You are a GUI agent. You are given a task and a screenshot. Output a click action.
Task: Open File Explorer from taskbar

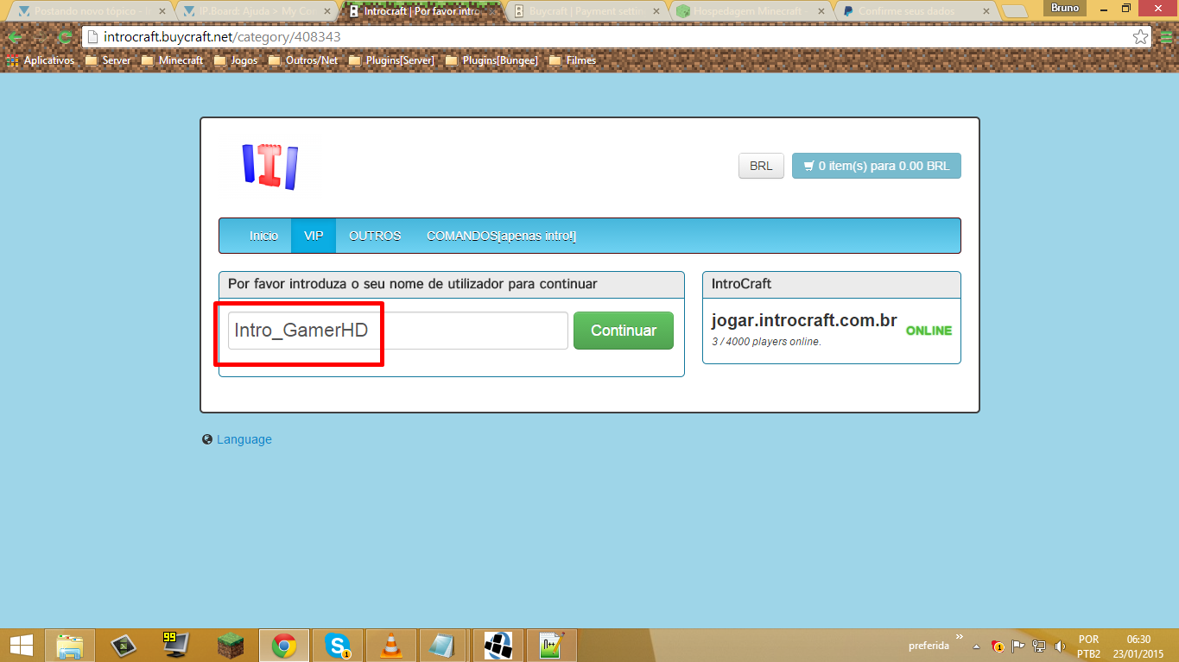(x=70, y=645)
